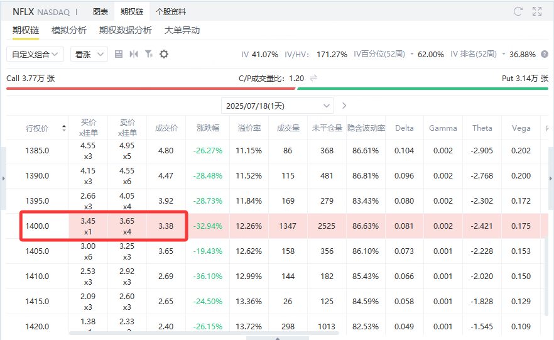The image size is (554, 340).
Task: Click bid price 3.45 in 1400 row
Action: click(88, 221)
